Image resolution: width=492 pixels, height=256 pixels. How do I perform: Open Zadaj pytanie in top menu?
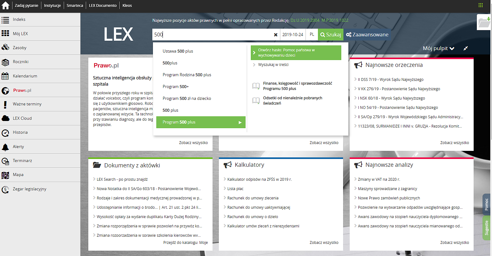pos(26,5)
